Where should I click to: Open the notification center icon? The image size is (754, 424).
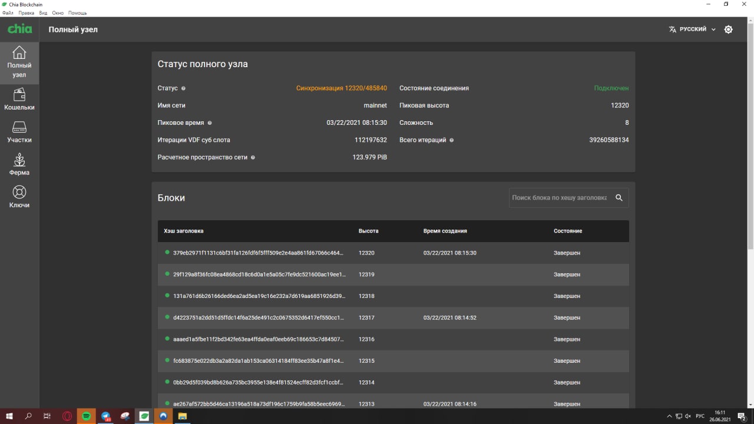point(743,416)
